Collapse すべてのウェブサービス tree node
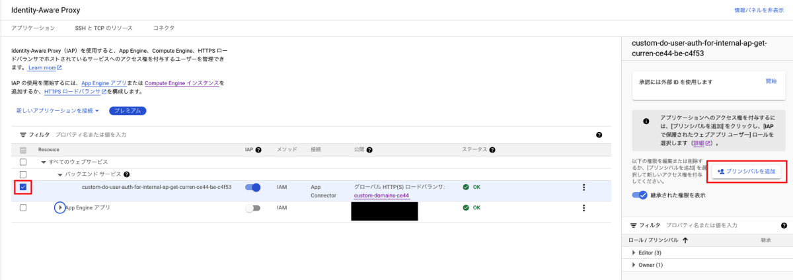This screenshot has height=280, width=793. point(44,162)
